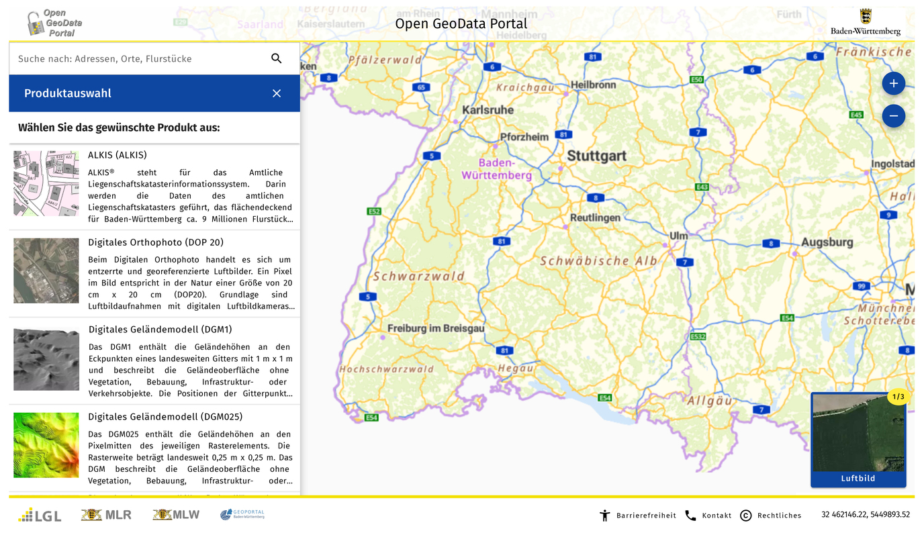The image size is (924, 537).
Task: Click the Karlsruhe label on the map
Action: 488,109
